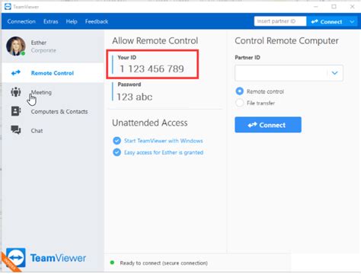Open the Chat tab label
361x274 pixels.
click(37, 131)
